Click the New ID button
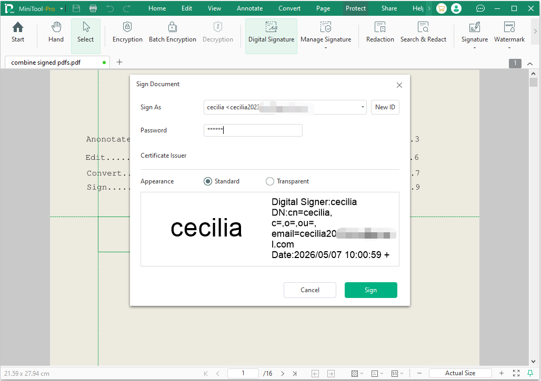Viewport: 541px width, 381px height. (x=385, y=107)
